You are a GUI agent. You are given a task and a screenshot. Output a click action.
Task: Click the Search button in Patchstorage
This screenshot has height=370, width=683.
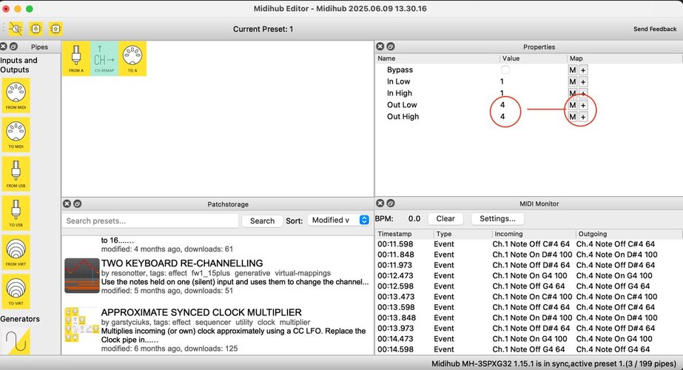pos(262,221)
